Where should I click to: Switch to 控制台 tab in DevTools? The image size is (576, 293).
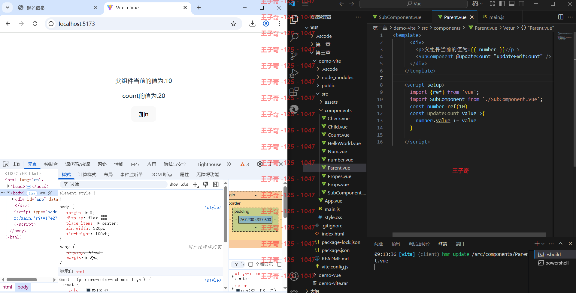[51, 164]
